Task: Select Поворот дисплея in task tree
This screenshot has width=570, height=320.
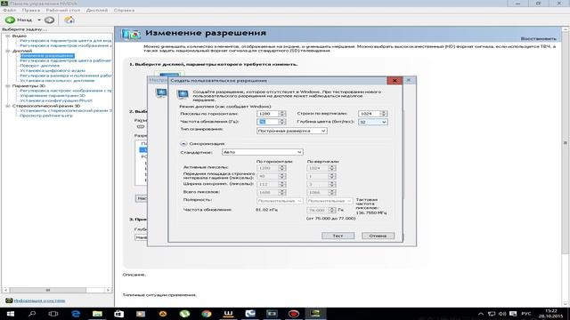Action: (x=39, y=66)
